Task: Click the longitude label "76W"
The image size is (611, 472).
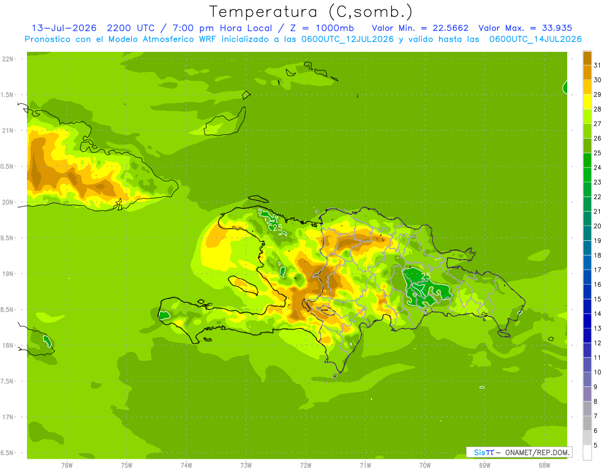Action: 67,465
